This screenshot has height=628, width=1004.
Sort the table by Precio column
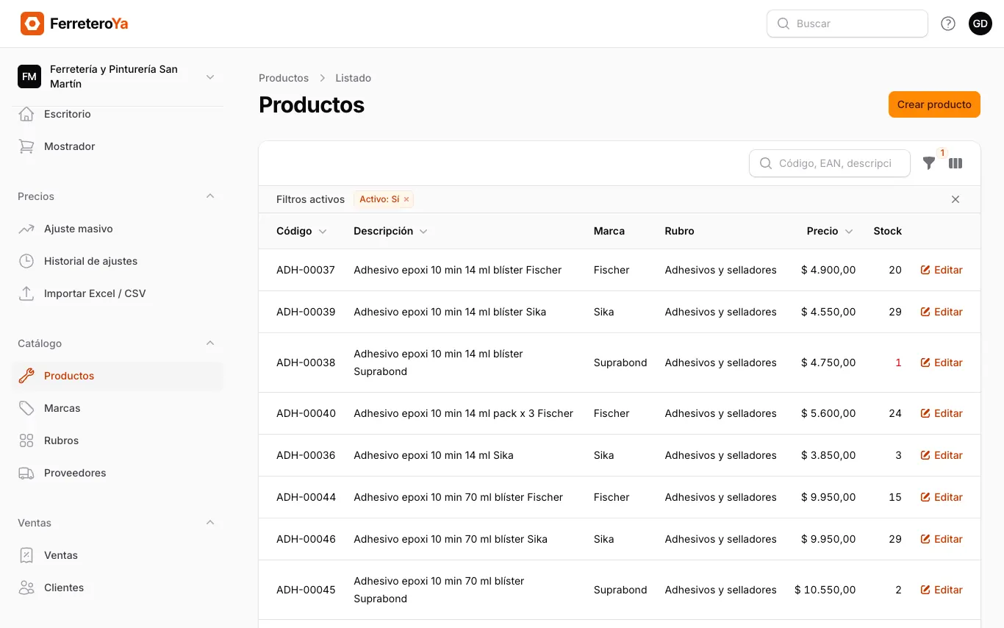tap(830, 231)
